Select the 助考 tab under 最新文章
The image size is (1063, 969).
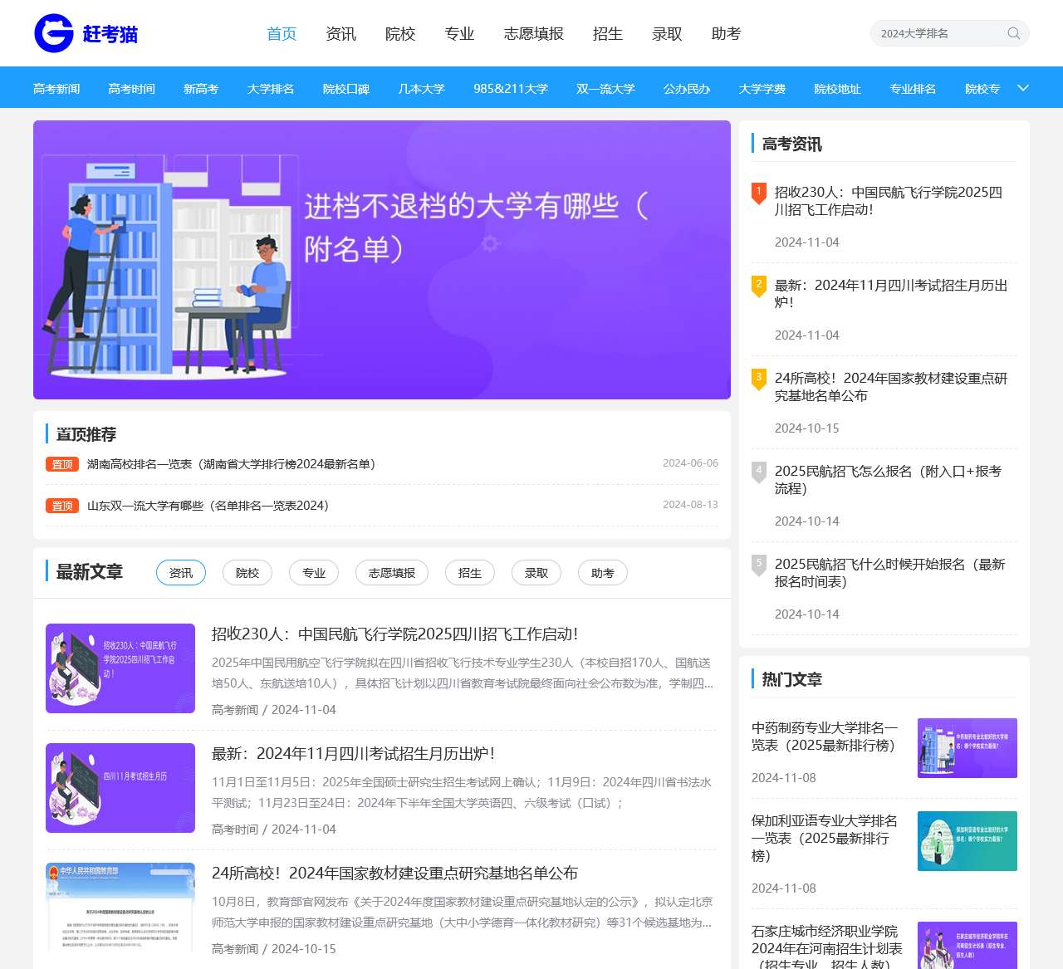click(603, 573)
